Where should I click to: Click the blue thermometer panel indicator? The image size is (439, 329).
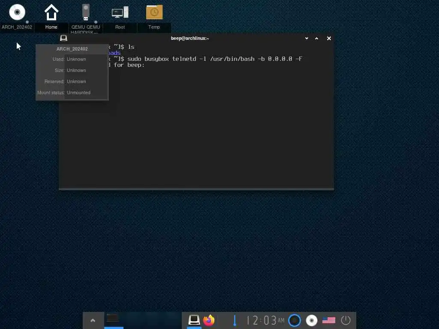(x=235, y=320)
